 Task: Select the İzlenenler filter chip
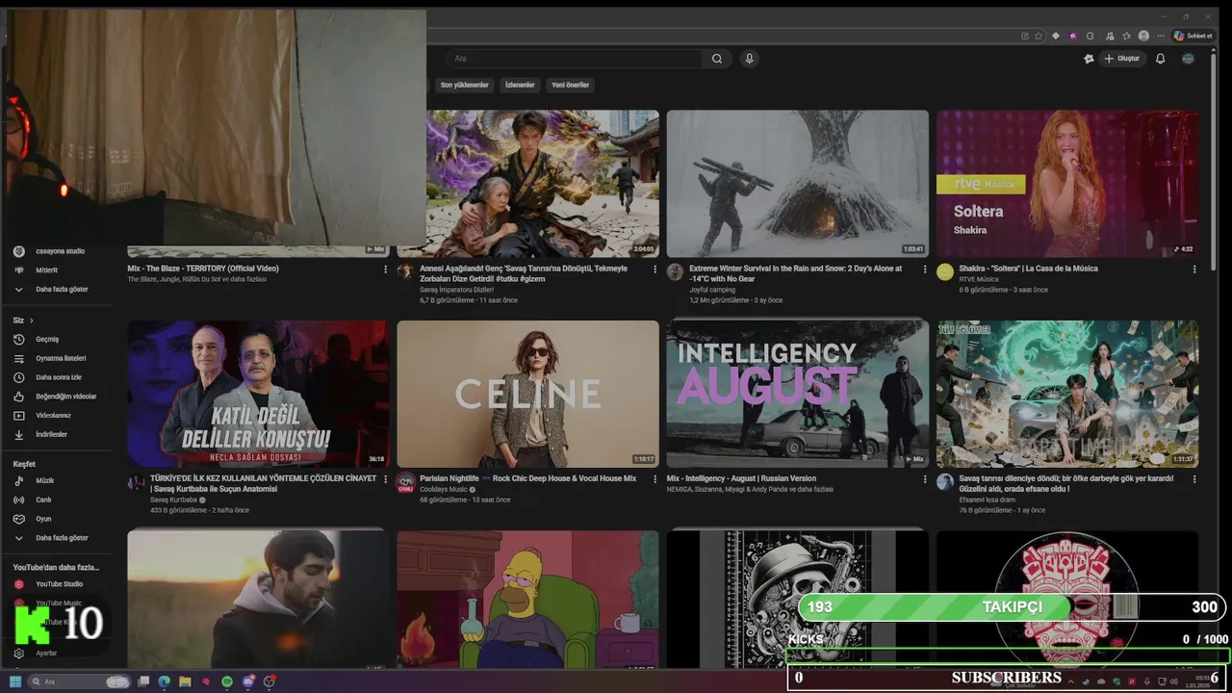tap(520, 85)
